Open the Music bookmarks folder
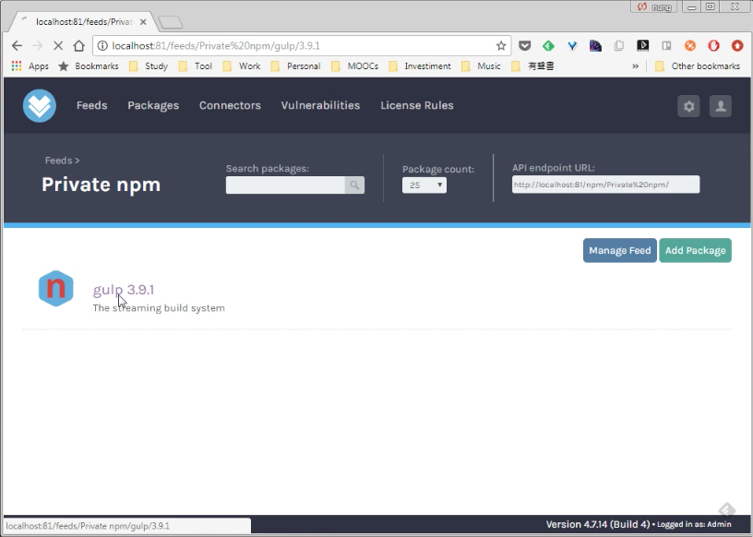 481,66
